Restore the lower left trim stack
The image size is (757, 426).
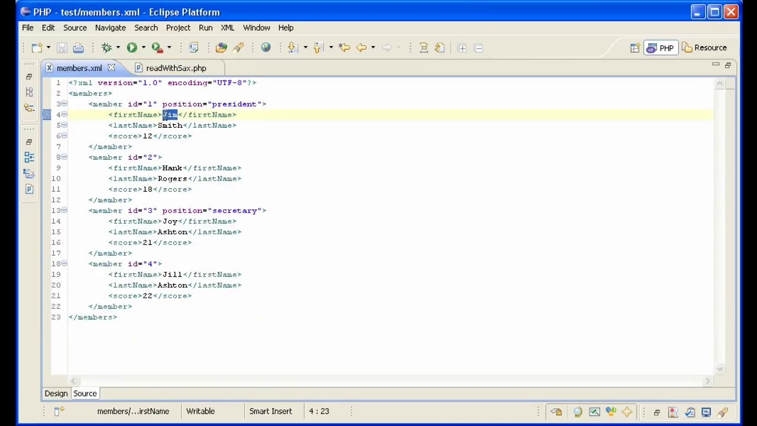(29, 142)
